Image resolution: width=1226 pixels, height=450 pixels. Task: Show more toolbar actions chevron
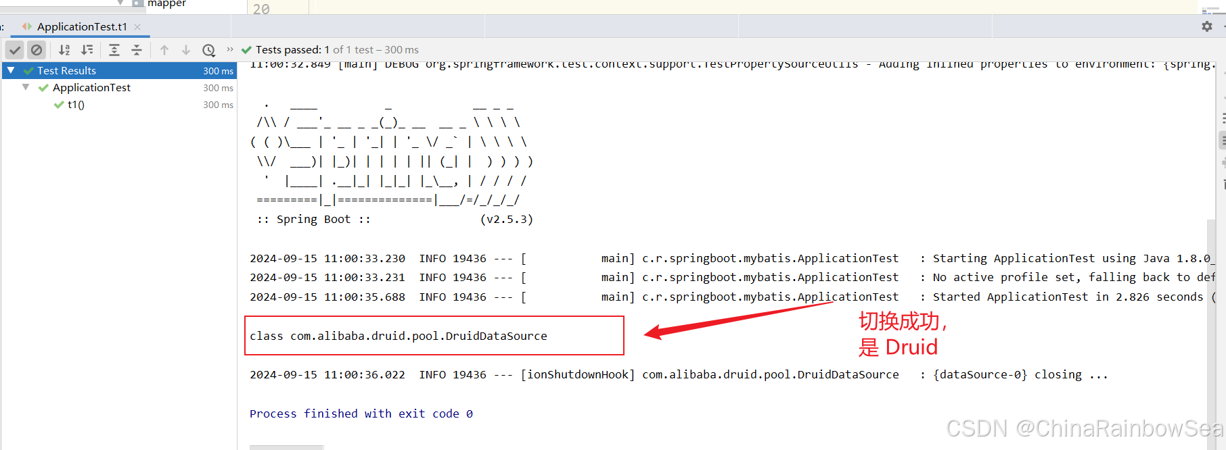coord(230,49)
